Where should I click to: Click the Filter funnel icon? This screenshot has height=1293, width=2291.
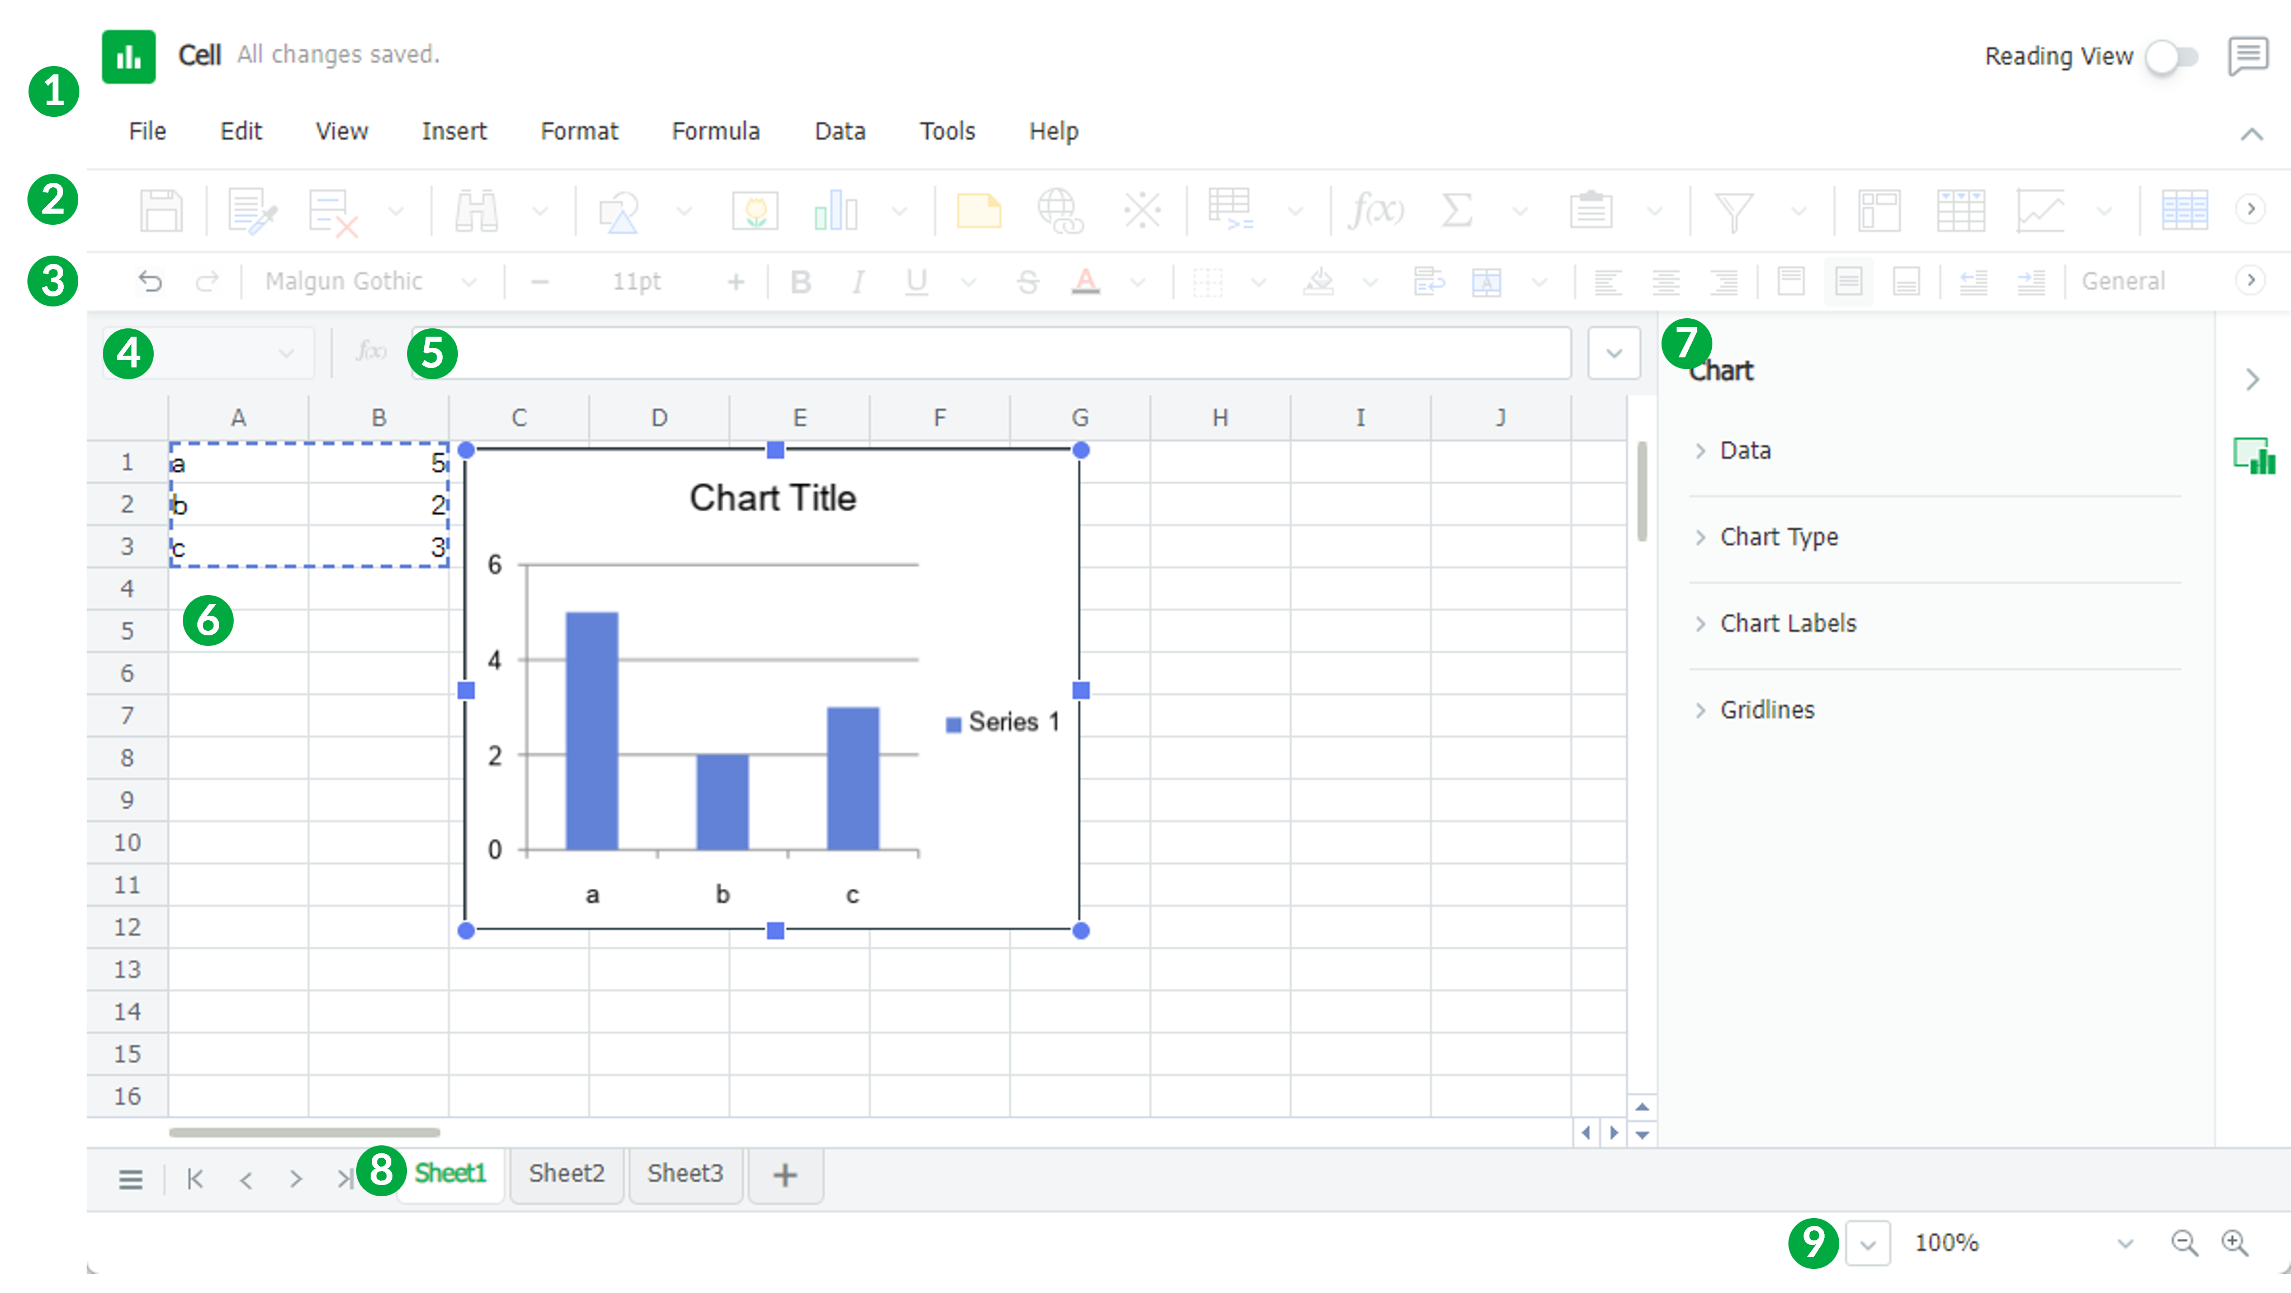(1734, 211)
